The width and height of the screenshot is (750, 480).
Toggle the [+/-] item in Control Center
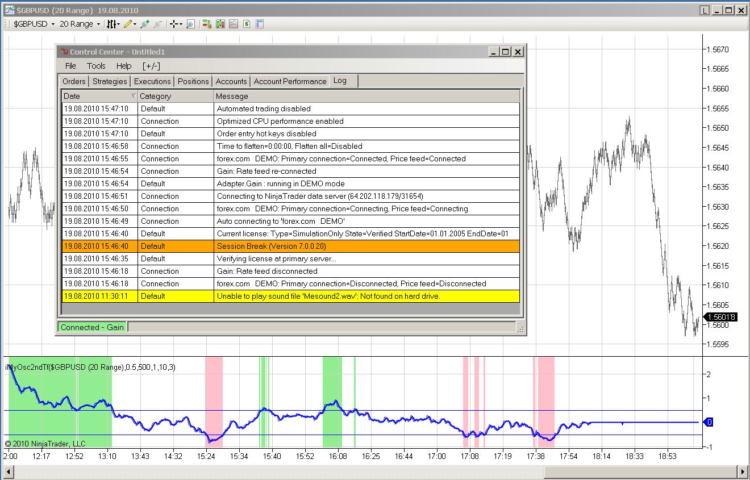[151, 66]
